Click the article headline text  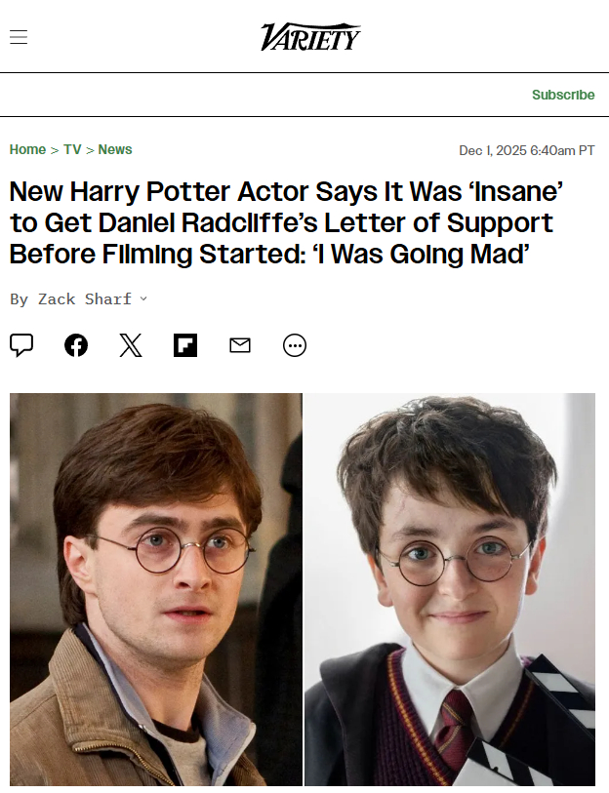[x=287, y=222]
